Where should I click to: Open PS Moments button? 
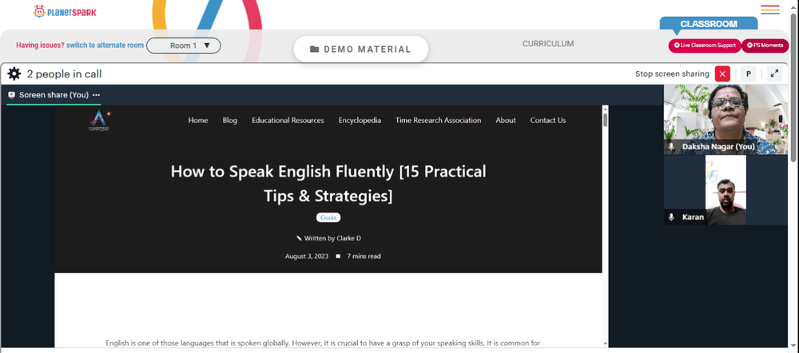coord(765,46)
